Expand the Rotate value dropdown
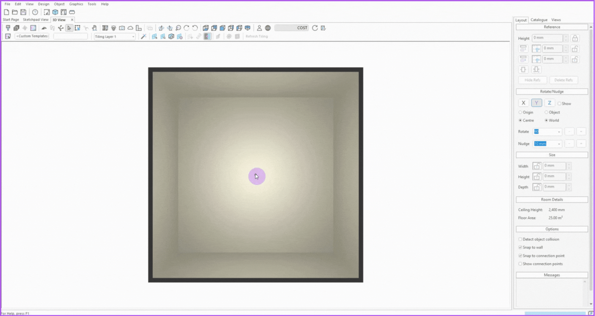This screenshot has width=595, height=316. click(559, 132)
